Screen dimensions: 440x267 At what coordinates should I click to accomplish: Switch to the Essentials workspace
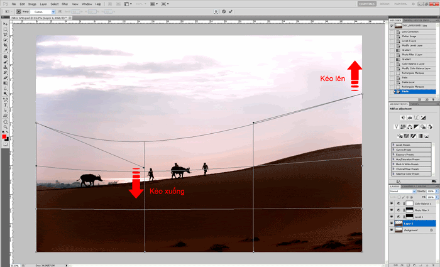pyautogui.click(x=368, y=4)
